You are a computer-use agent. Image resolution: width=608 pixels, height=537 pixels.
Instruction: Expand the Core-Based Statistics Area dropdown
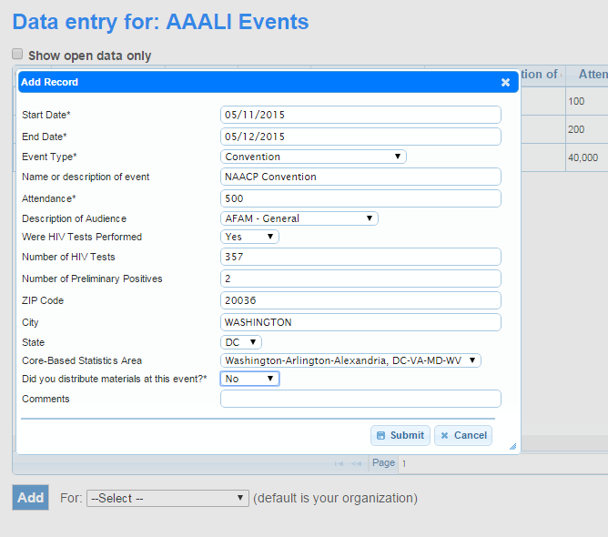coord(350,360)
